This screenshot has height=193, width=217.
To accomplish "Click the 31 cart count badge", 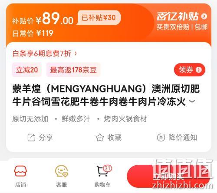I will point(108,168).
